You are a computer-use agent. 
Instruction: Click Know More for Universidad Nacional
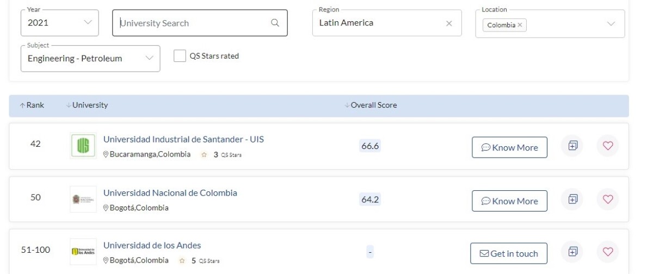(x=509, y=201)
